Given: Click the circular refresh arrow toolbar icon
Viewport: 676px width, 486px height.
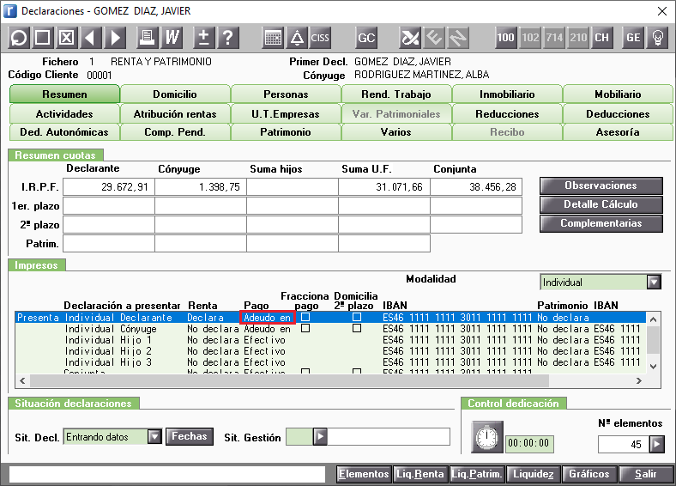Looking at the screenshot, I should pos(19,38).
